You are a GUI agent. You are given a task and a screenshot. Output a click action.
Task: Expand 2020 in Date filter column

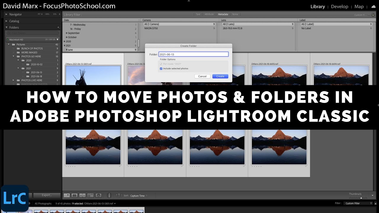(x=65, y=41)
